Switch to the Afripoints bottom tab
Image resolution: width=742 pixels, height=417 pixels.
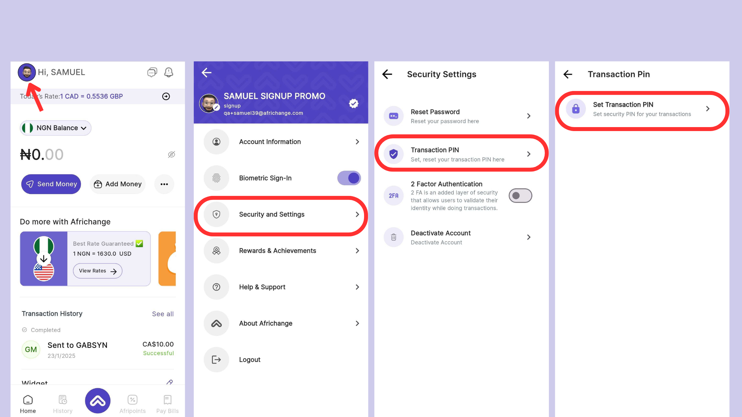pyautogui.click(x=132, y=404)
